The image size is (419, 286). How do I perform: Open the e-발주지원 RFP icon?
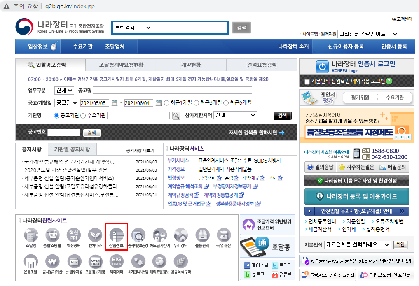74,261
